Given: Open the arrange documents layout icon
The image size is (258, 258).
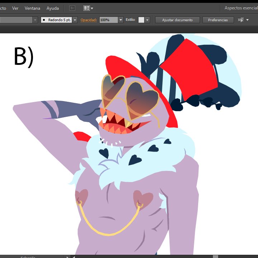Looking at the screenshot, I should point(88,8).
